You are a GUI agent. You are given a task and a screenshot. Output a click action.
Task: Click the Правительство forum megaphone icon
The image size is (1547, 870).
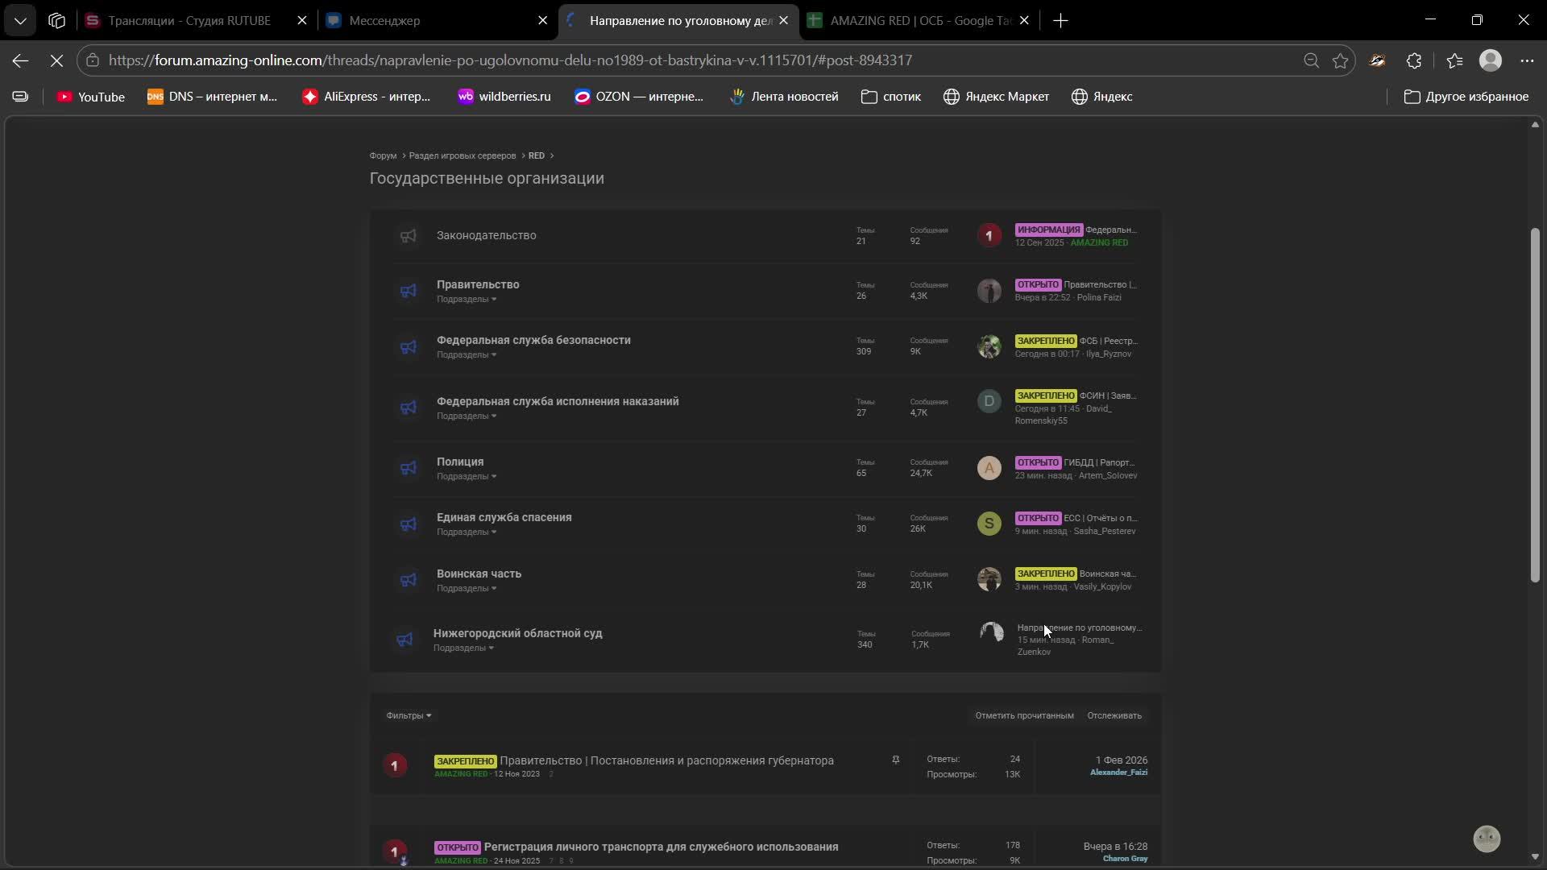[x=409, y=291]
